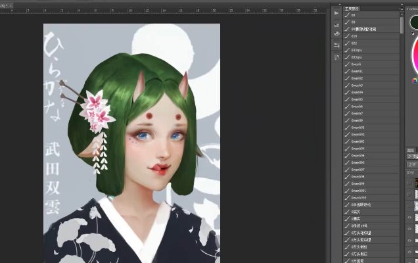This screenshot has height=263, width=418.
Task: Switch to the 工具预设 panel tab
Action: (354, 10)
